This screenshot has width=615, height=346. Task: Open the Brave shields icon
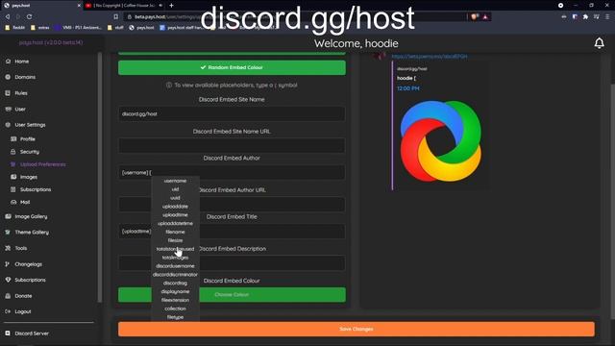(x=474, y=17)
